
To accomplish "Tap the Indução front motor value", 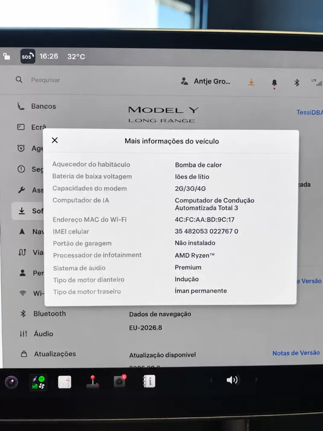I will point(187,279).
